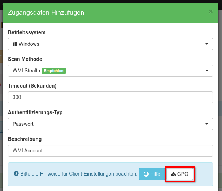The height and width of the screenshot is (191, 222).
Task: Click the caret beside Passwort
Action: tap(206, 124)
